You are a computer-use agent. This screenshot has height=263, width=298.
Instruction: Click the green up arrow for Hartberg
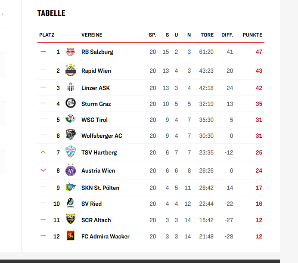[43, 152]
